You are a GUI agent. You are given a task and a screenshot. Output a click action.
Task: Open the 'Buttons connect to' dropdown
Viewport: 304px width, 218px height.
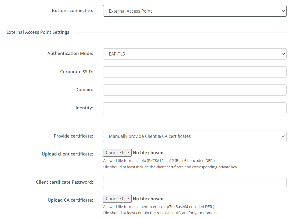coord(195,11)
